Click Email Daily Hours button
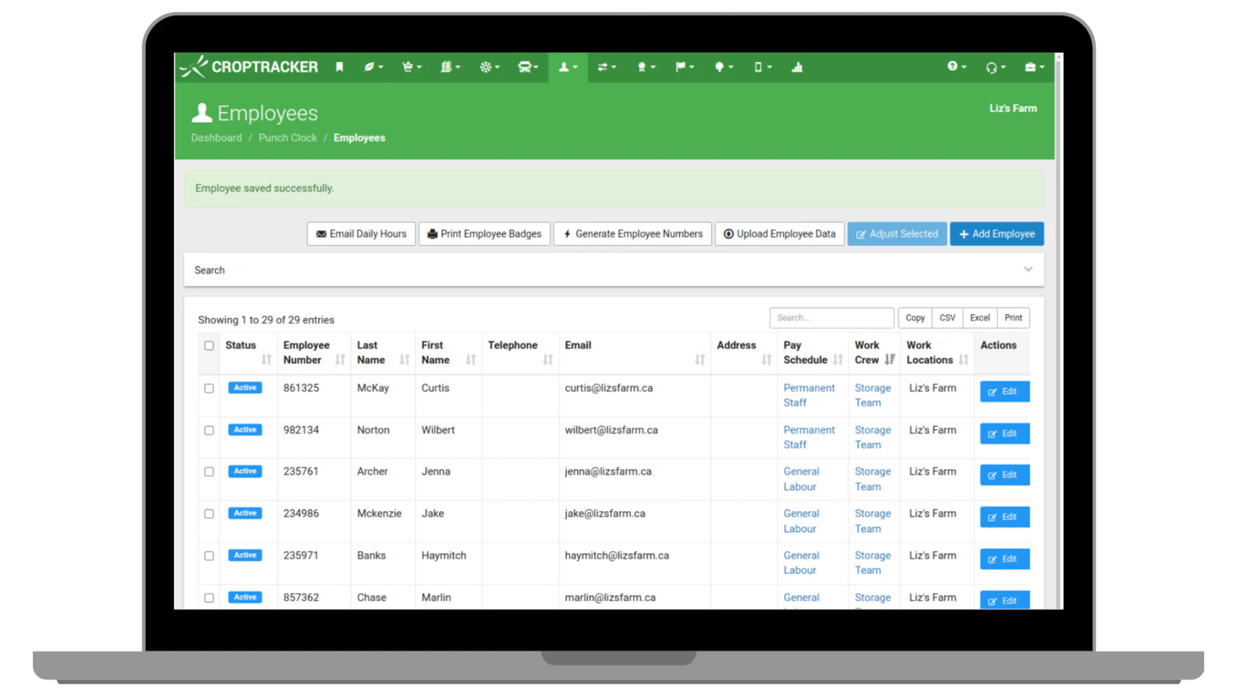The image size is (1237, 696). pos(361,234)
